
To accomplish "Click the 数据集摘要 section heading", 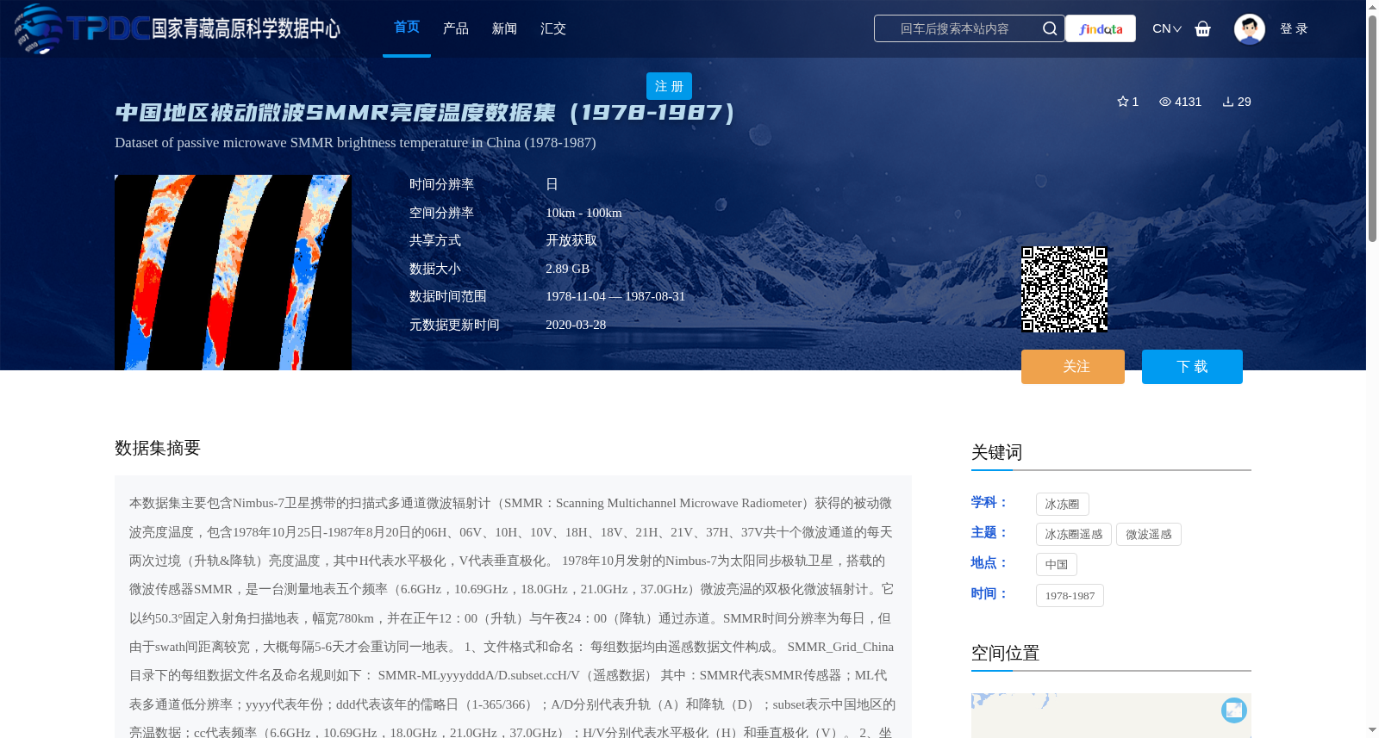I will coord(158,448).
